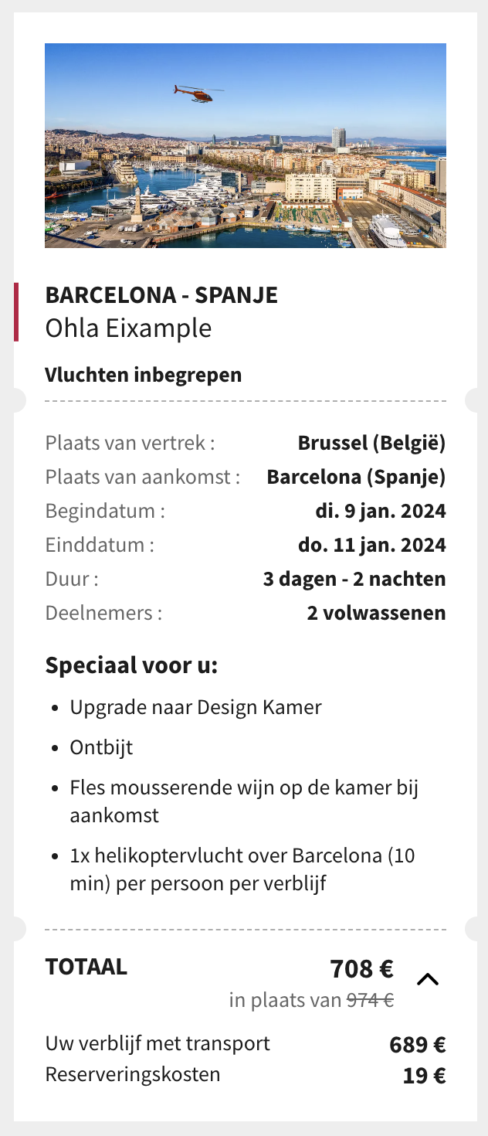The height and width of the screenshot is (1136, 488).
Task: Select the end date do. 11 jan. 2024
Action: pyautogui.click(x=372, y=546)
